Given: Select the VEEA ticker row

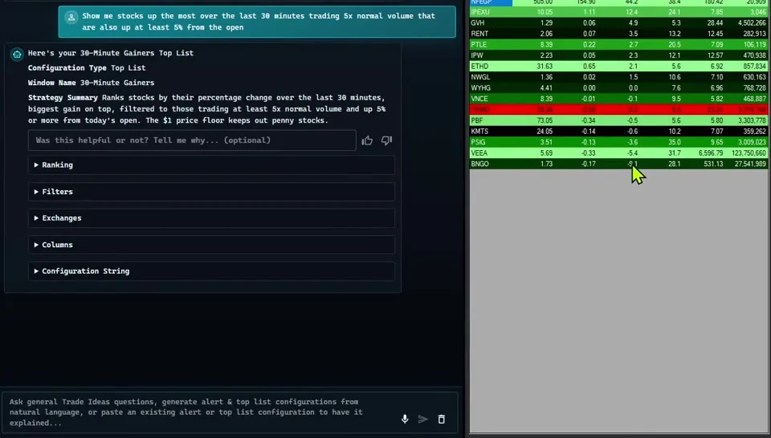Looking at the screenshot, I should [618, 152].
